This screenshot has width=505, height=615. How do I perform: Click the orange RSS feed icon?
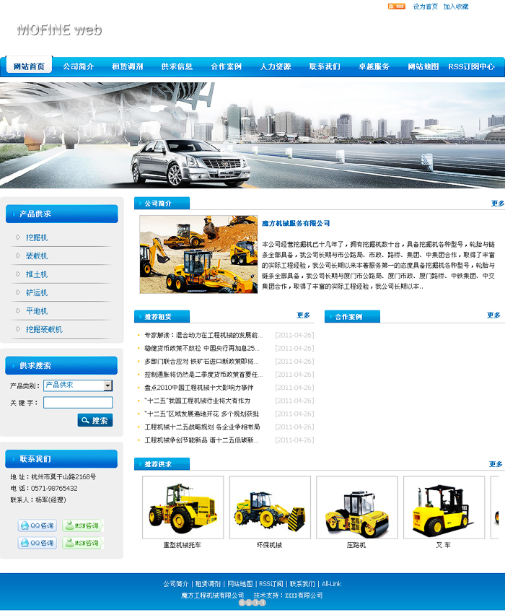coord(396,6)
